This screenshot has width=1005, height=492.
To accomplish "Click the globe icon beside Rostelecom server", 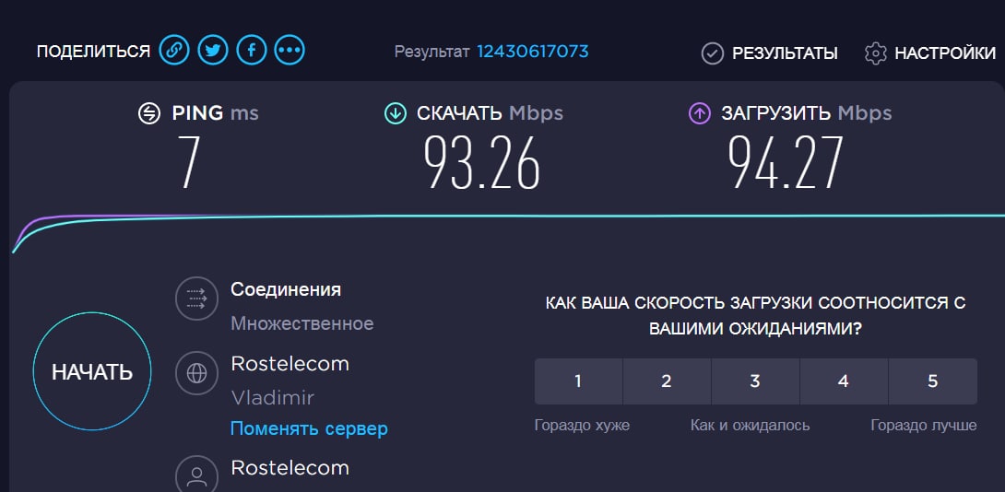I will (x=196, y=373).
